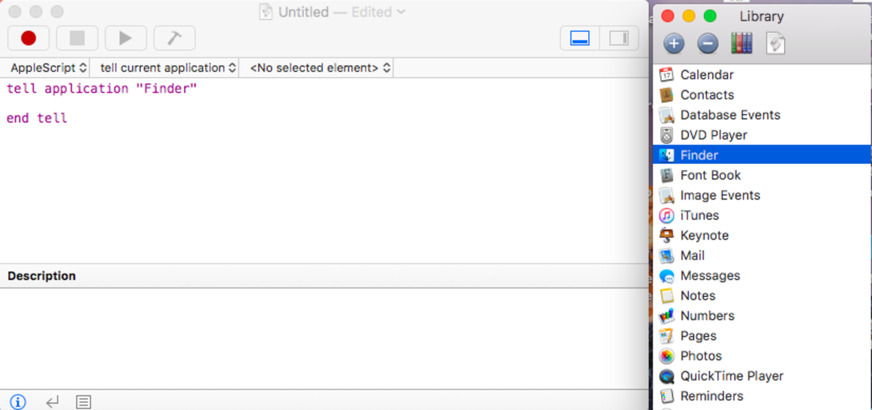Show the description info pane icon

tap(17, 401)
